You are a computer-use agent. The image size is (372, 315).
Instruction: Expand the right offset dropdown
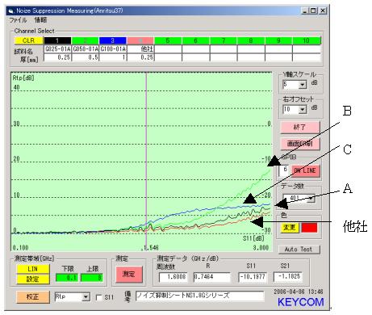pos(303,110)
